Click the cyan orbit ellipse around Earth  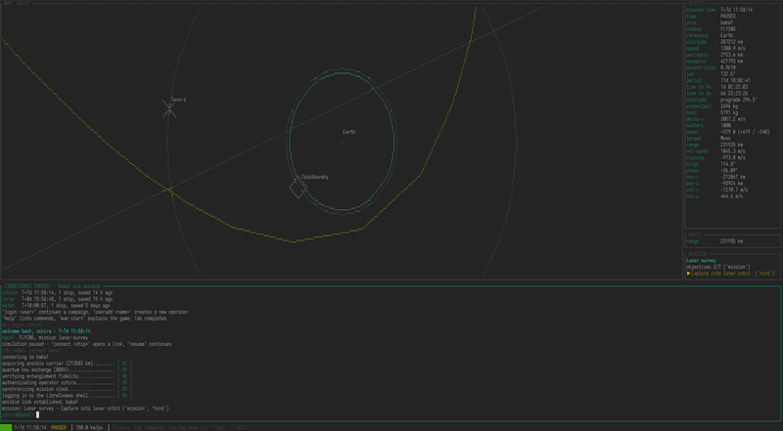pyautogui.click(x=343, y=142)
